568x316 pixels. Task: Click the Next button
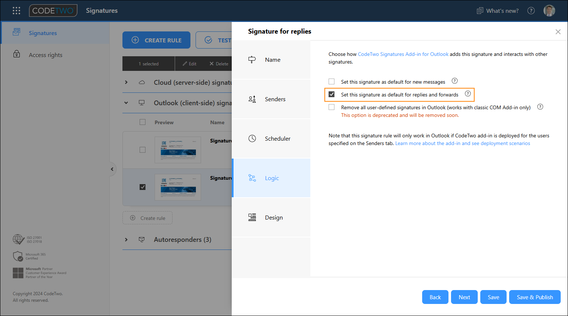[x=464, y=297]
